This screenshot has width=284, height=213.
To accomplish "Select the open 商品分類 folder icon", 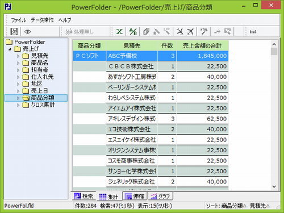I will point(26,98).
